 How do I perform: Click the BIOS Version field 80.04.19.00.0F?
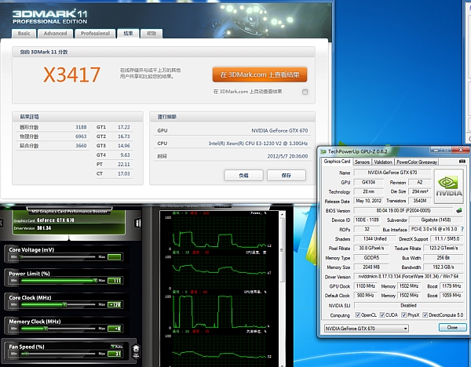(x=403, y=211)
